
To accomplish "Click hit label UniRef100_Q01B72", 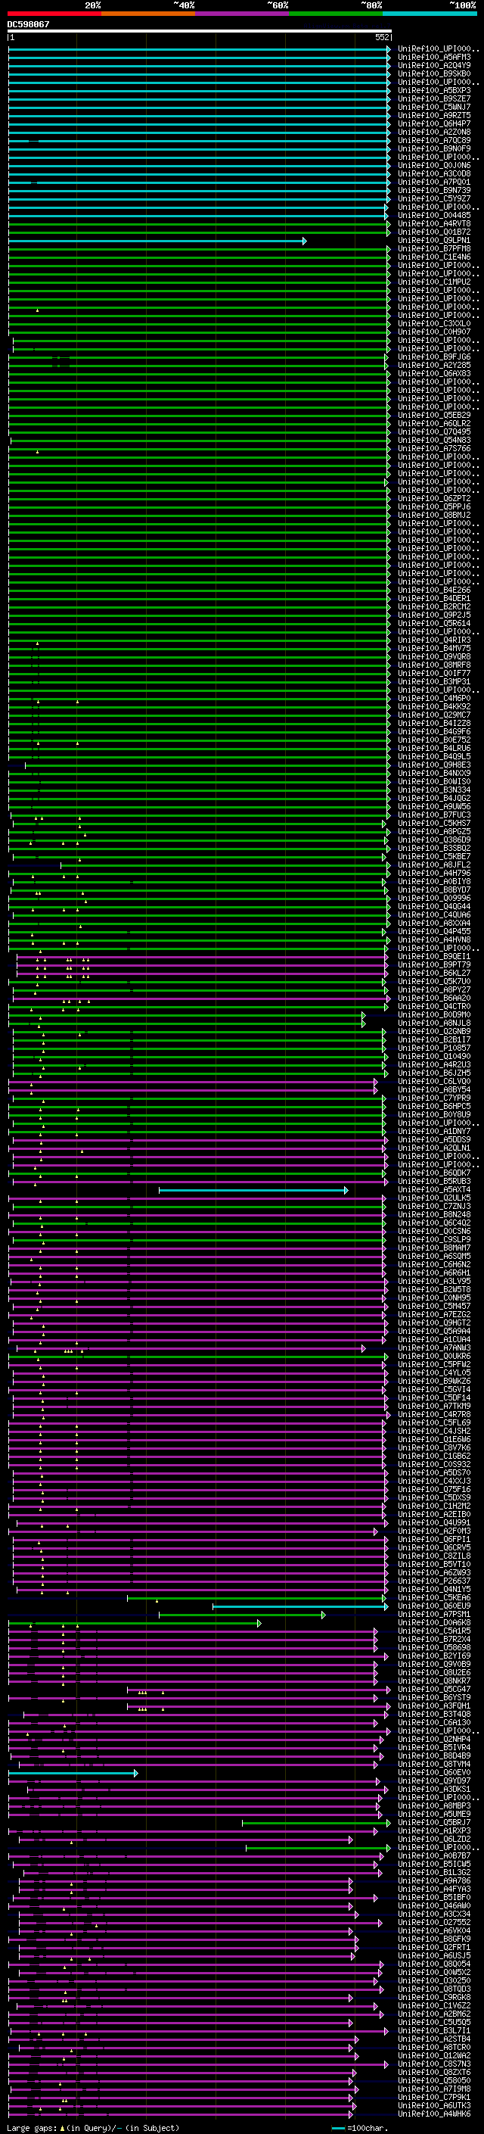I will 434,233.
